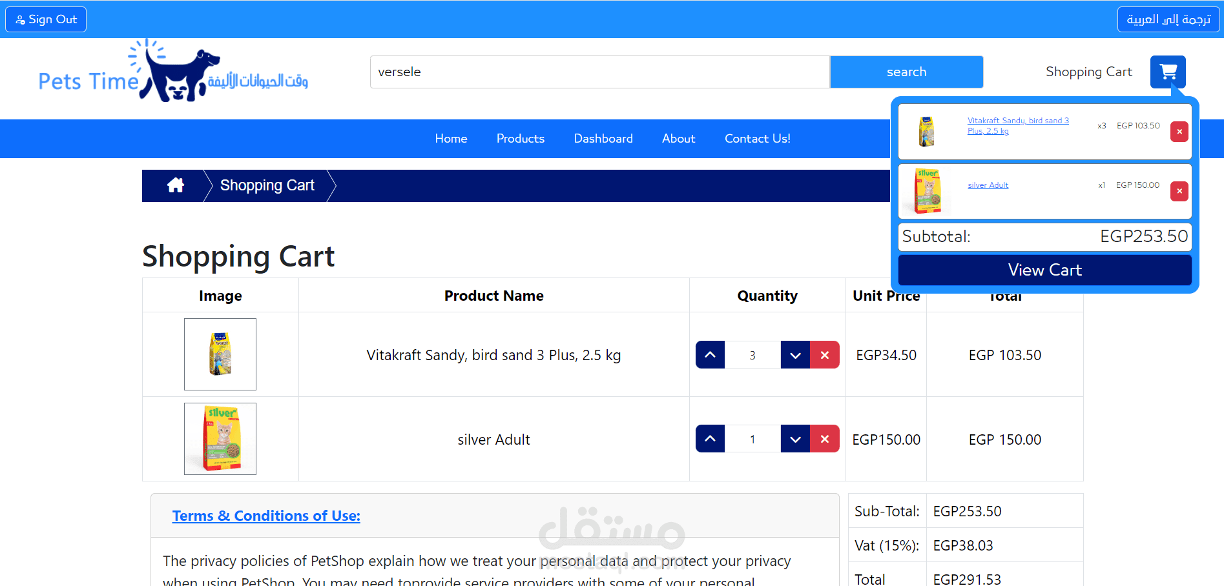Click the Shopping Cart breadcrumb link

pyautogui.click(x=267, y=186)
